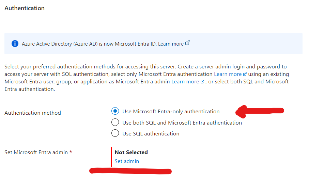The image size is (309, 179).
Task: Click external-link icon after Entra admin Learn more
Action: point(202,82)
